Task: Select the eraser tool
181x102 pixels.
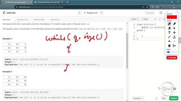Action: 169,28
